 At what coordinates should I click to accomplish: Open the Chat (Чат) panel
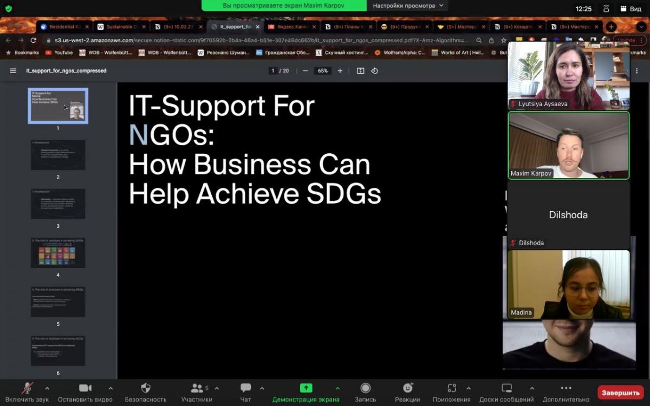(245, 388)
